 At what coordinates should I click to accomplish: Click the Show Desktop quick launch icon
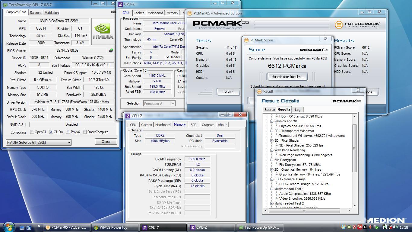pyautogui.click(x=22, y=227)
